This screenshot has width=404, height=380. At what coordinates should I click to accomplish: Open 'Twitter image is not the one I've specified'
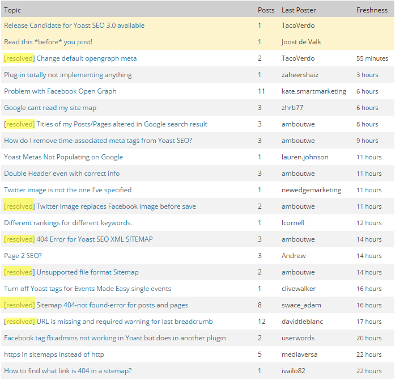pyautogui.click(x=68, y=190)
